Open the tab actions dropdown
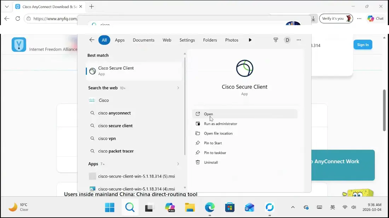 click(x=7, y=7)
